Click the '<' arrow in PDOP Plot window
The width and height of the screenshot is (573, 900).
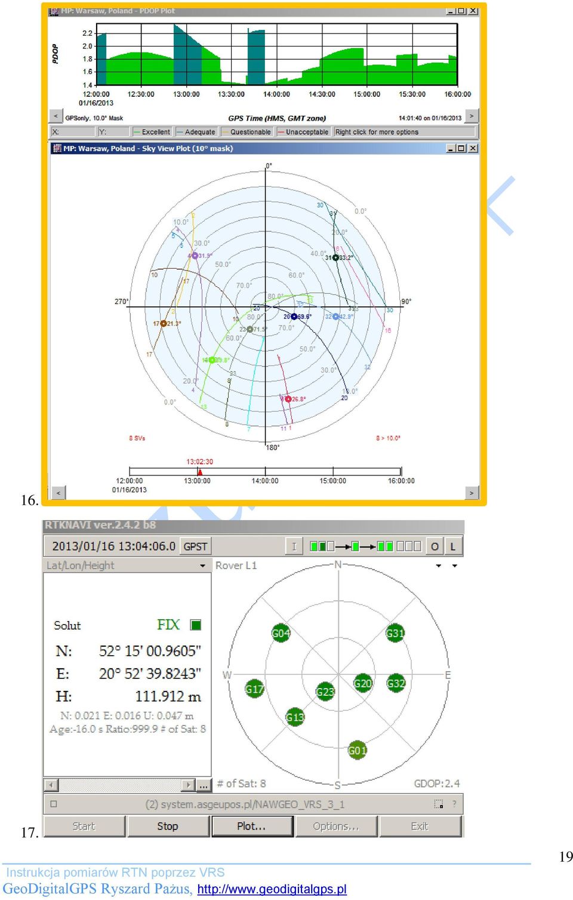[x=56, y=116]
